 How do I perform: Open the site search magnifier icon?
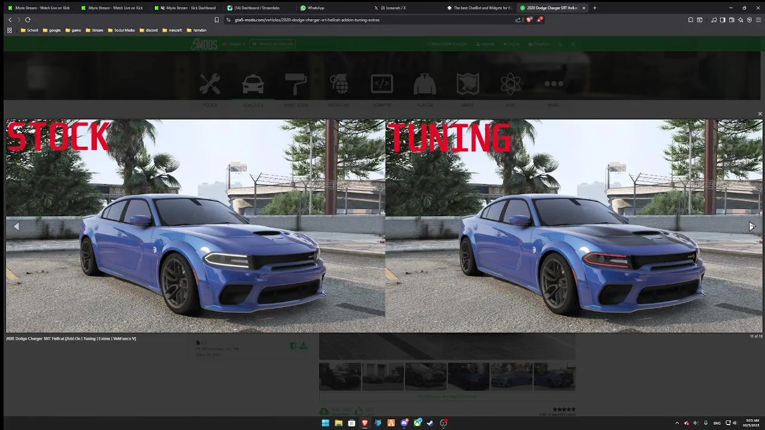click(573, 44)
